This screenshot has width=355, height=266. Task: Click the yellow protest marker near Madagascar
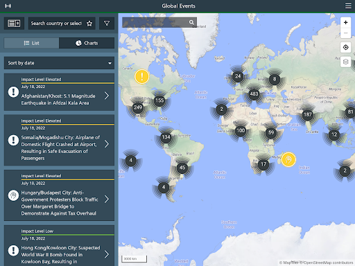click(x=288, y=159)
